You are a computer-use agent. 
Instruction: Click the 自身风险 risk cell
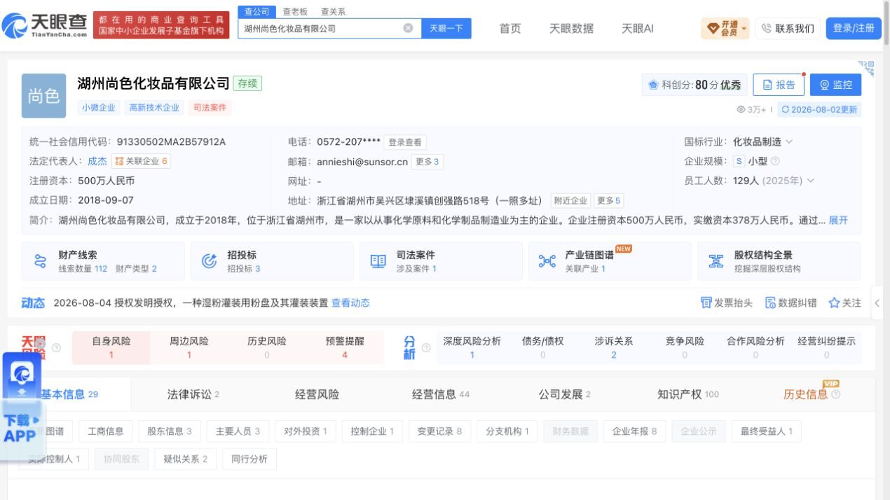pos(111,347)
